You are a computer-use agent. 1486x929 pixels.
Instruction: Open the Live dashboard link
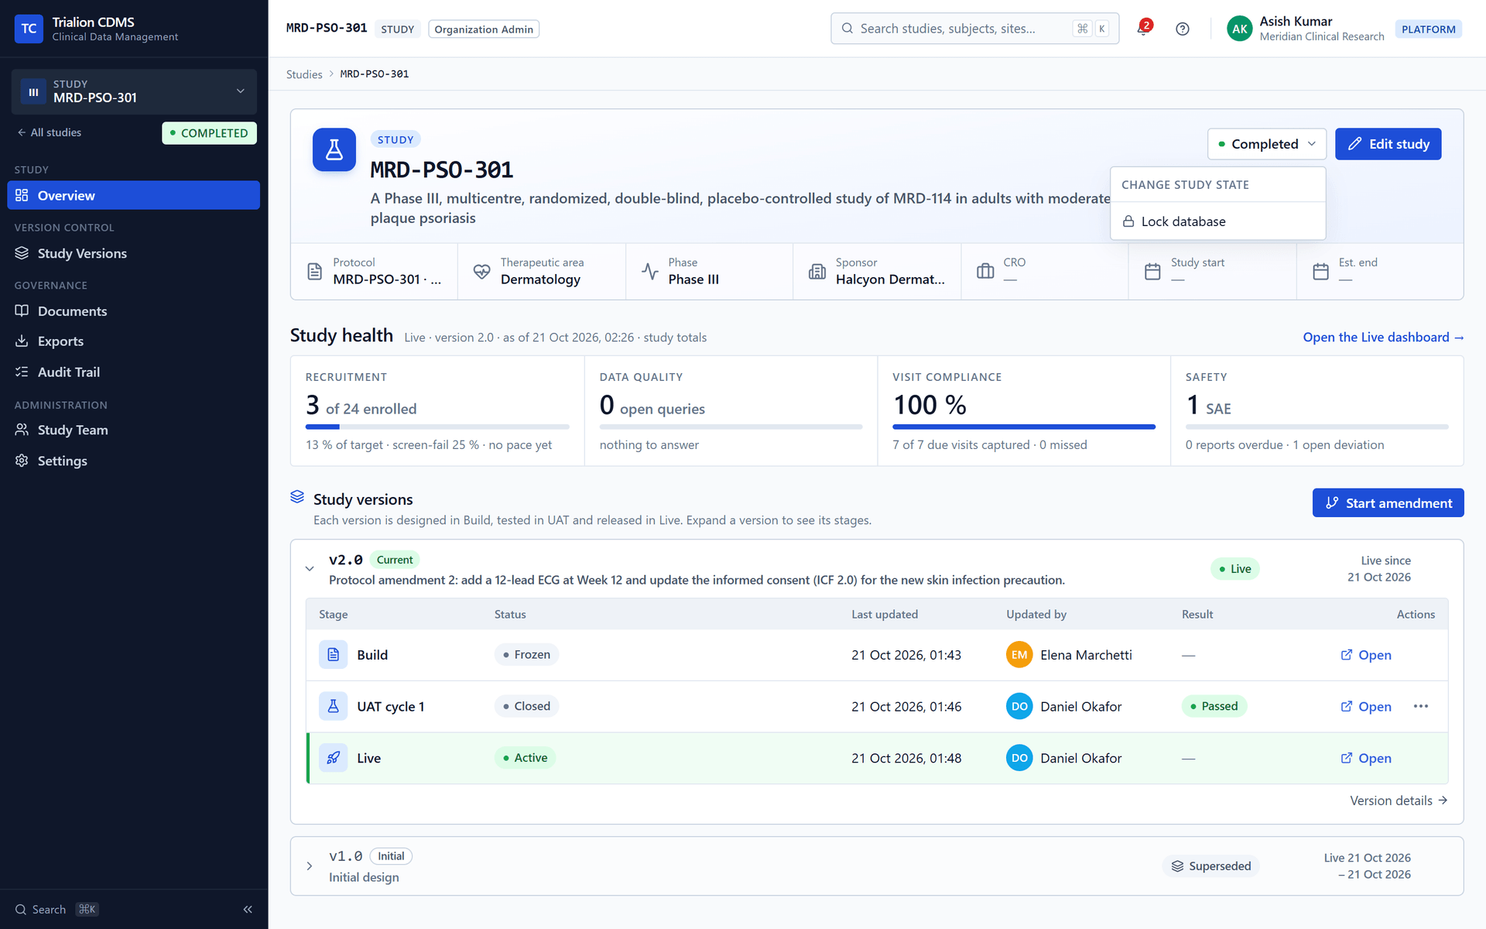pos(1383,338)
